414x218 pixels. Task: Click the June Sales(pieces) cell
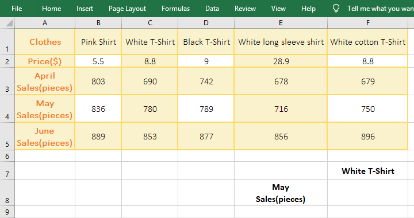[45, 137]
